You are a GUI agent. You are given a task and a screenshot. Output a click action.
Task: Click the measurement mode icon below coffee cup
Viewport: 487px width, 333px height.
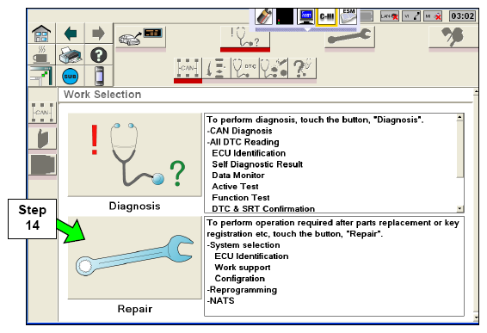pos(41,76)
